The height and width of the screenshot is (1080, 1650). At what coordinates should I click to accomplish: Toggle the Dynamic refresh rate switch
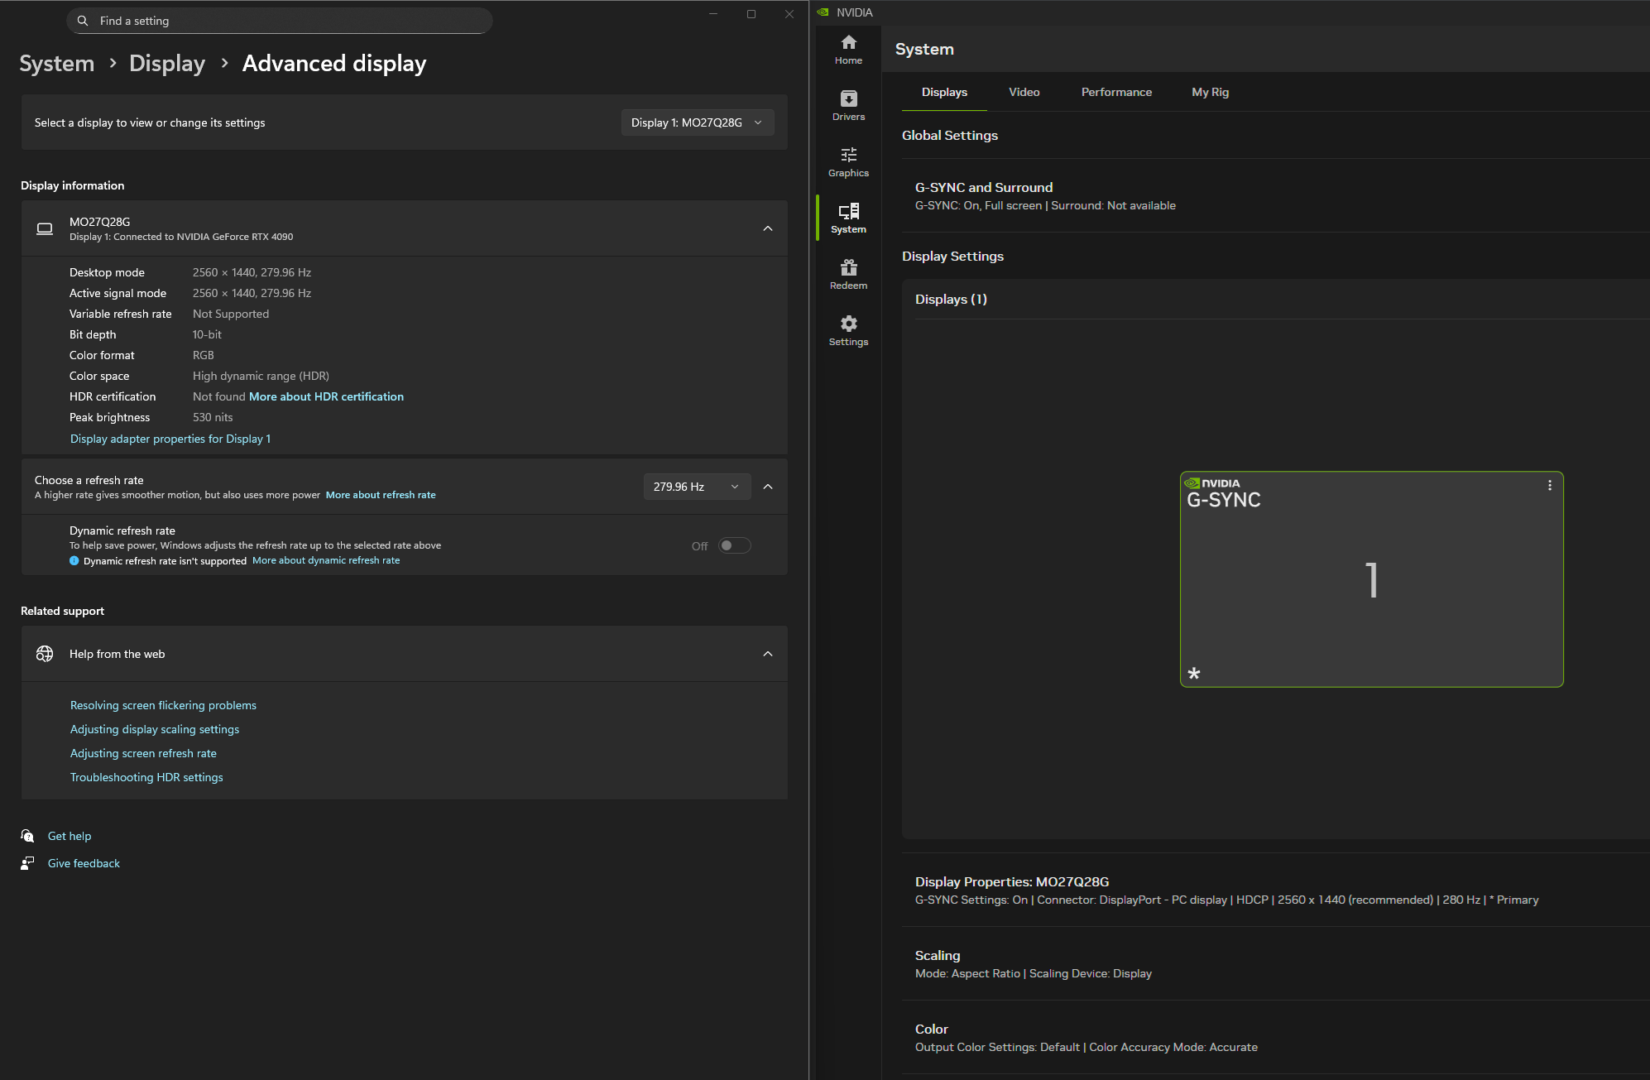coord(734,545)
